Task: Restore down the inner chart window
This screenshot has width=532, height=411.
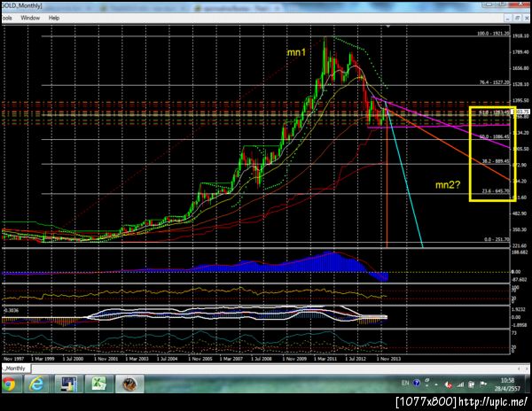Action: pyautogui.click(x=518, y=18)
